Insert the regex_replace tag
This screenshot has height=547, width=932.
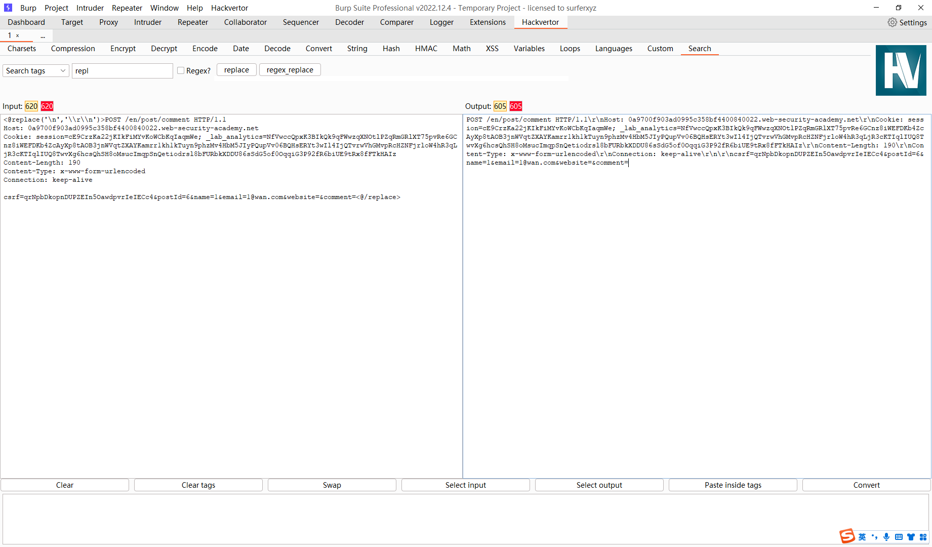tap(290, 70)
